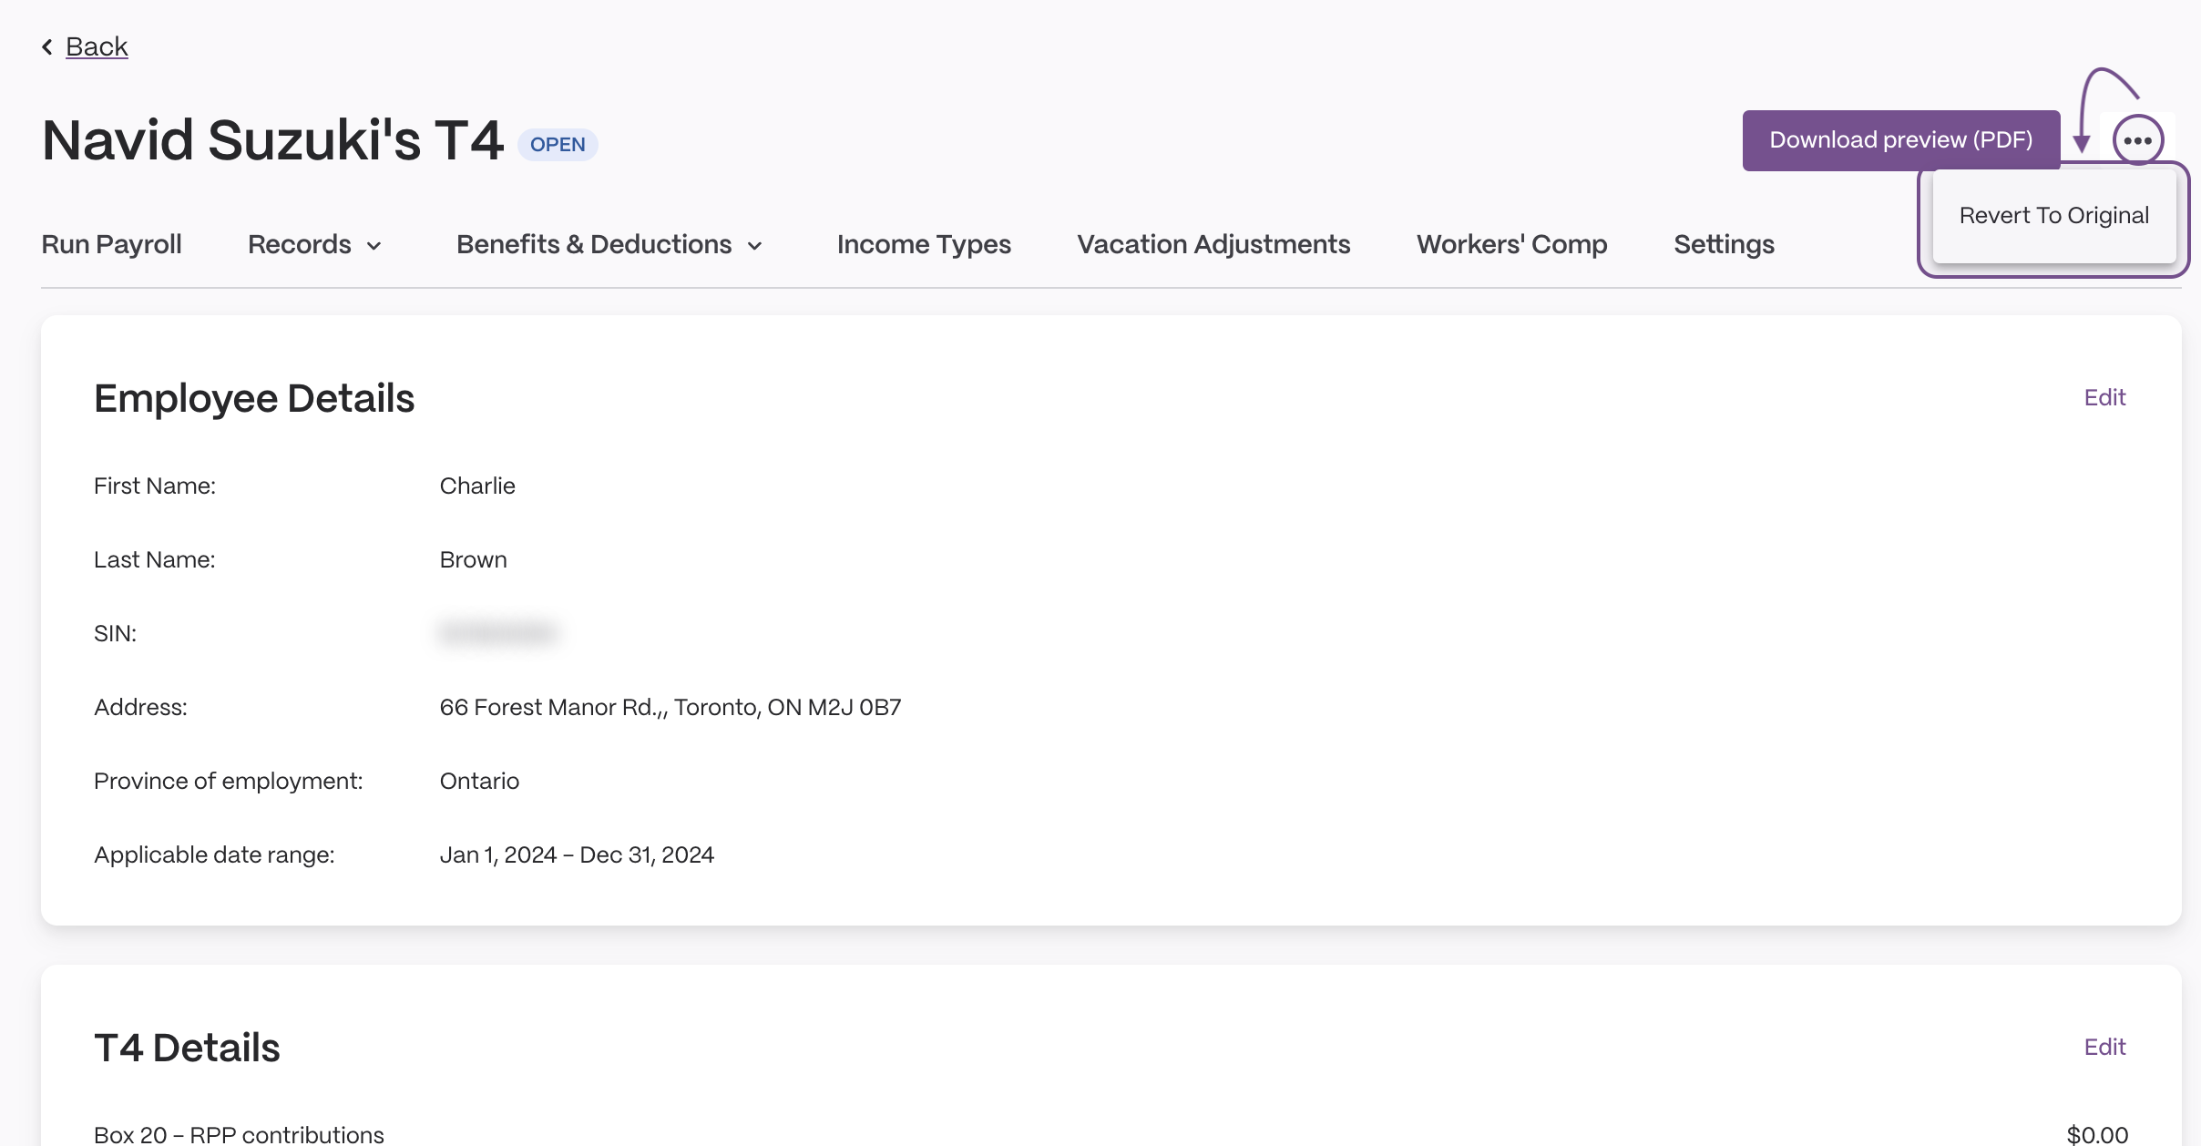Open the Run Payroll tab
2201x1146 pixels.
[111, 244]
